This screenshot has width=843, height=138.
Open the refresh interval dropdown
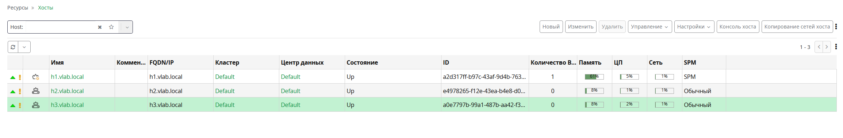pos(24,47)
